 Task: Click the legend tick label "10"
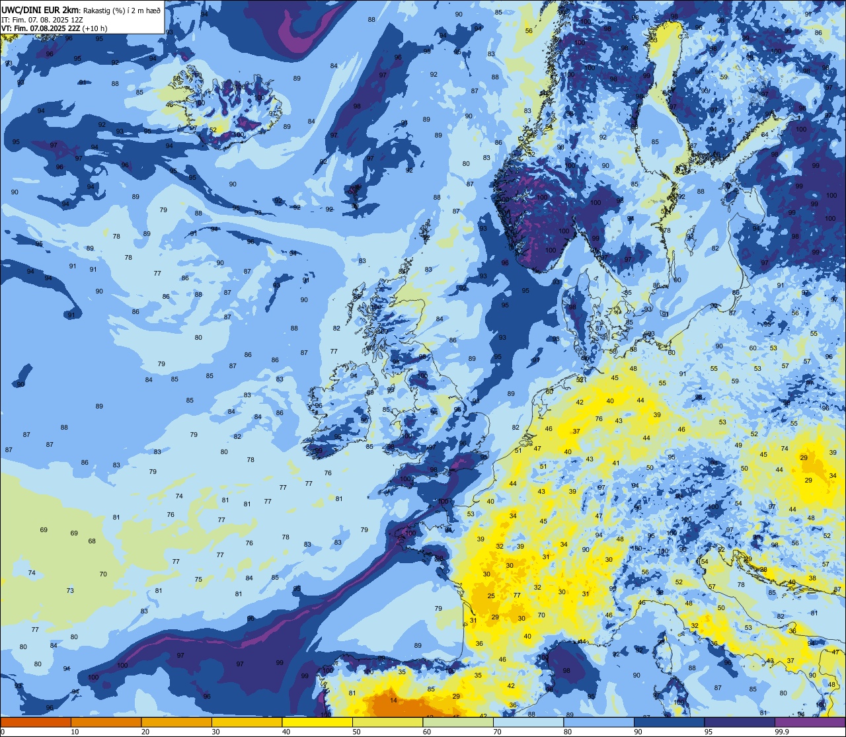pyautogui.click(x=75, y=732)
